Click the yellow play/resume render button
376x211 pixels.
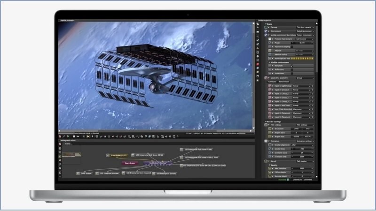click(x=88, y=136)
